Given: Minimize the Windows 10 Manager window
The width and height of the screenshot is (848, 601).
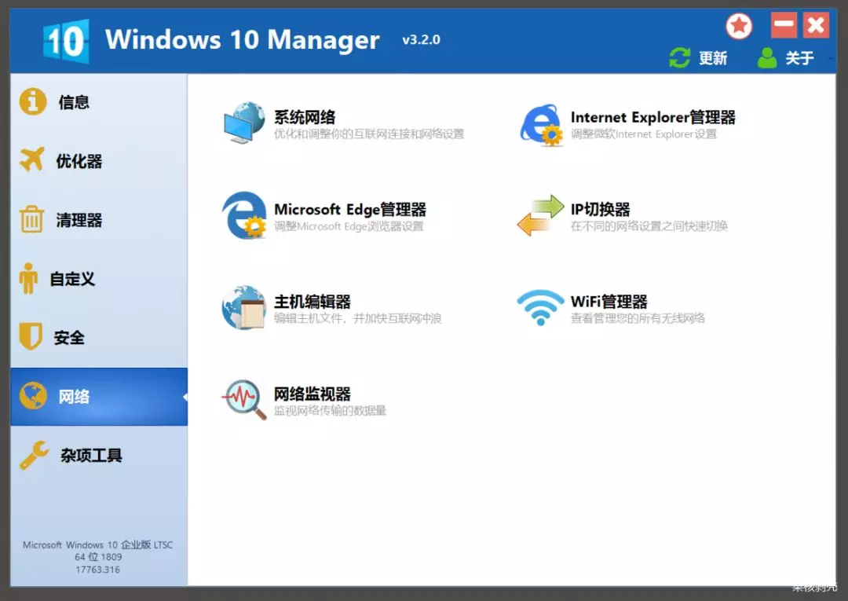Looking at the screenshot, I should pyautogui.click(x=784, y=25).
